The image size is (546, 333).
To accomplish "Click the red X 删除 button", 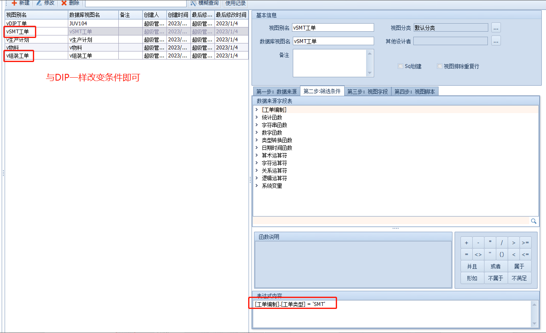I will [70, 3].
